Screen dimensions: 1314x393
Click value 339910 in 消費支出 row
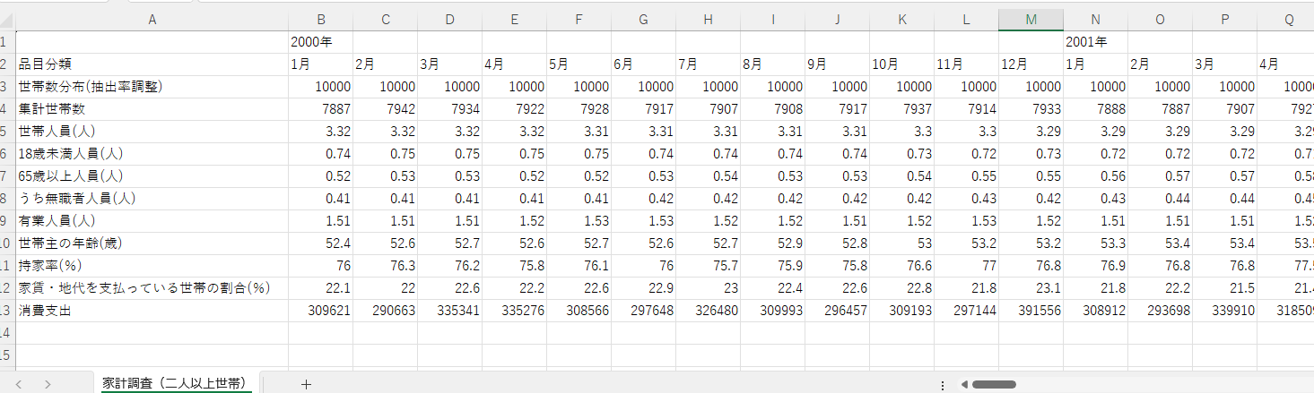tap(1225, 311)
